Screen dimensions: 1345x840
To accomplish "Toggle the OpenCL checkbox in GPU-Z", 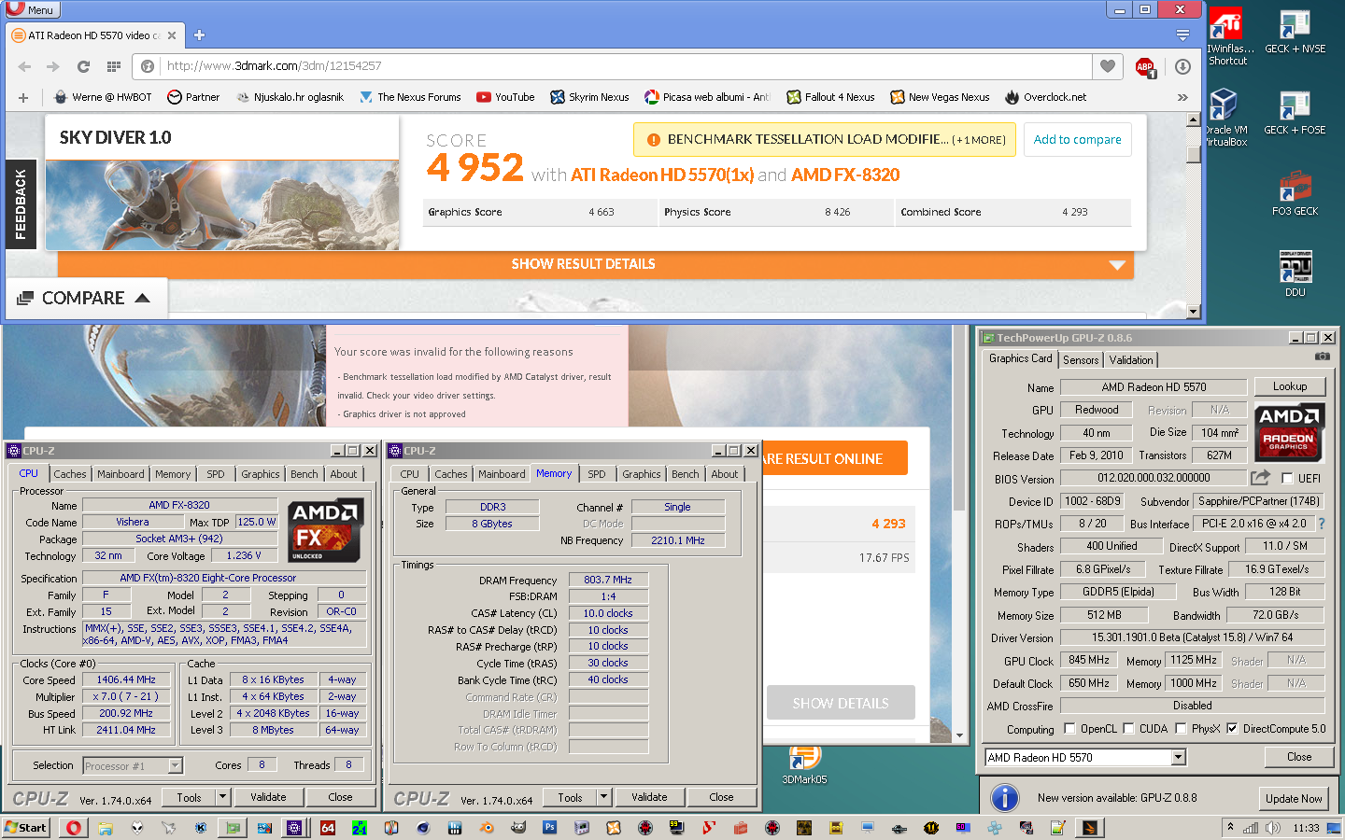I will [x=1069, y=729].
